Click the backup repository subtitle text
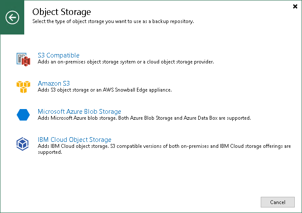 (x=113, y=21)
